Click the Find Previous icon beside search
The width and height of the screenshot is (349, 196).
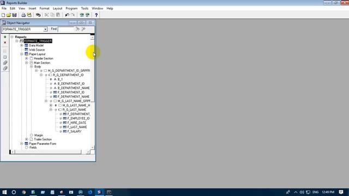click(83, 29)
